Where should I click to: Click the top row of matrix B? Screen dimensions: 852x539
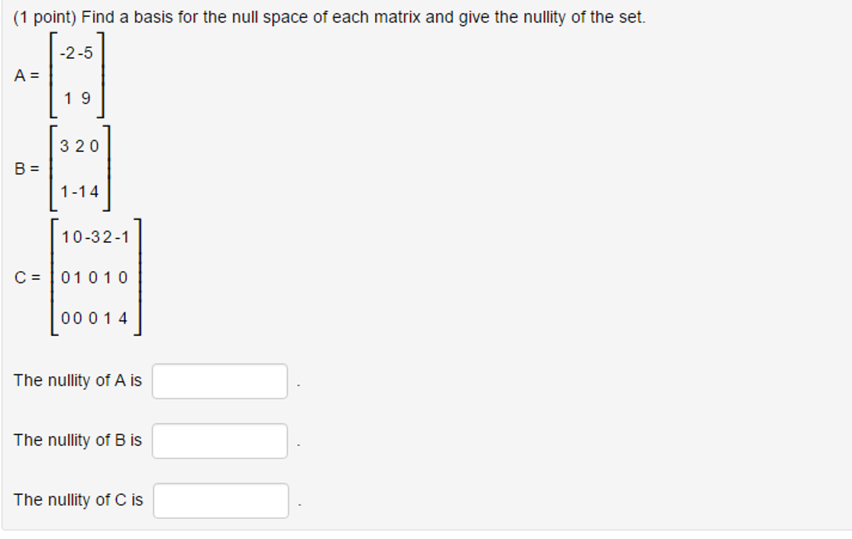coord(79,146)
